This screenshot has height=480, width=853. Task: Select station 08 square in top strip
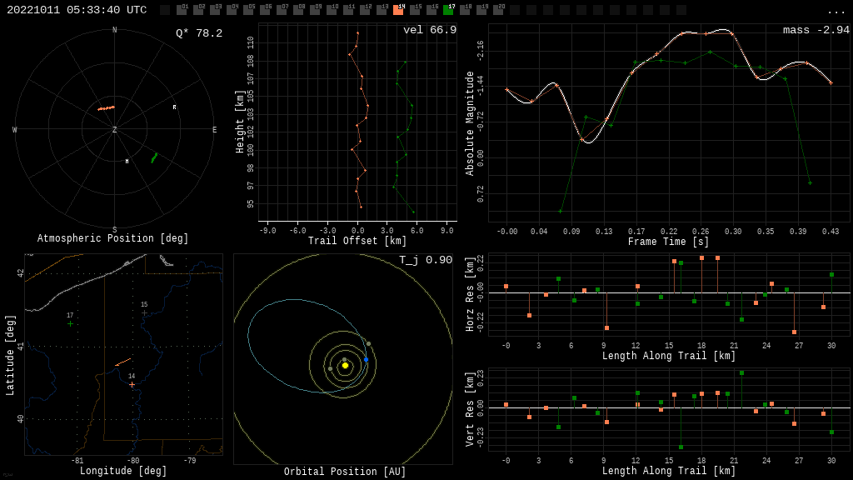298,10
